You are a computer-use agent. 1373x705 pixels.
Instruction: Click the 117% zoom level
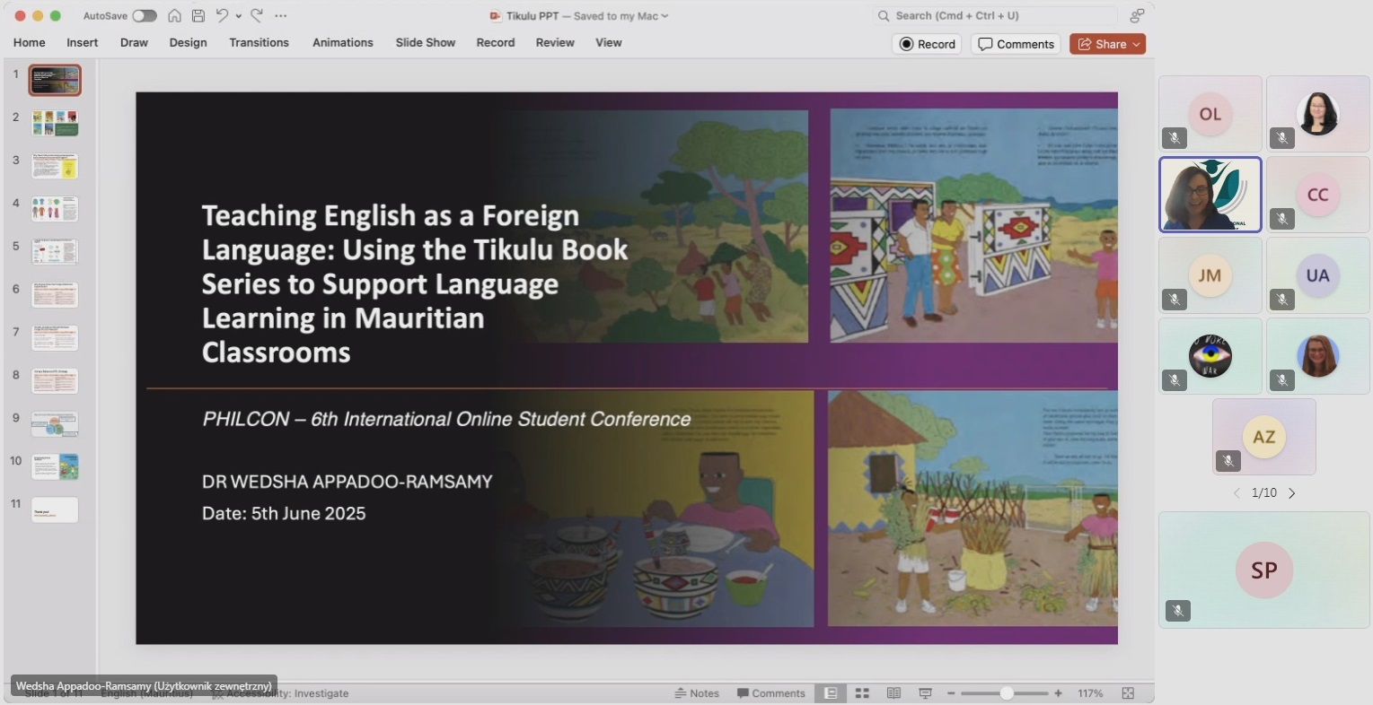pos(1090,693)
